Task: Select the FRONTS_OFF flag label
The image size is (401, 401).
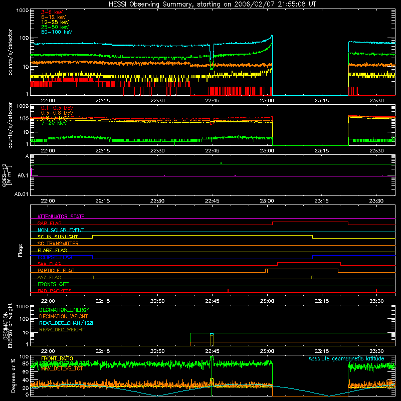Action: coord(53,284)
